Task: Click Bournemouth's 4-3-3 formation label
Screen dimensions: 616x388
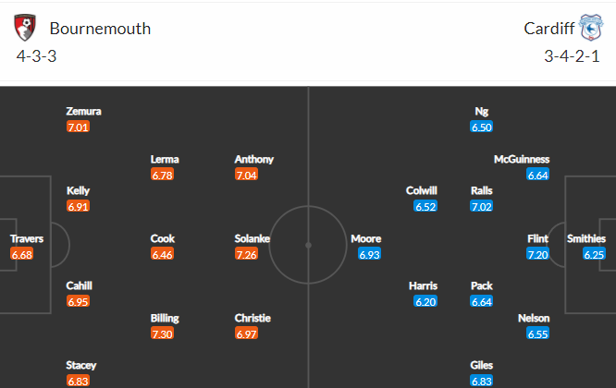Action: (x=37, y=56)
